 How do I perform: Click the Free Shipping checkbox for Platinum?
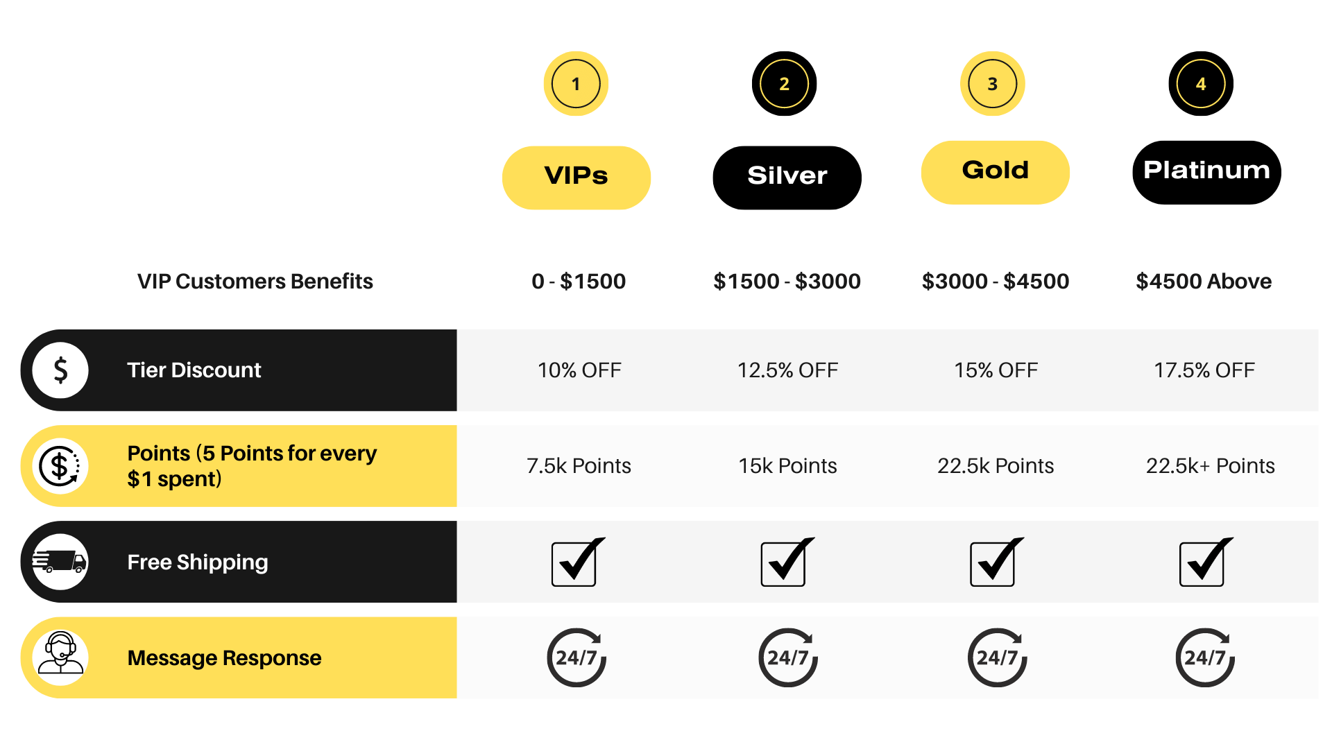(1203, 563)
